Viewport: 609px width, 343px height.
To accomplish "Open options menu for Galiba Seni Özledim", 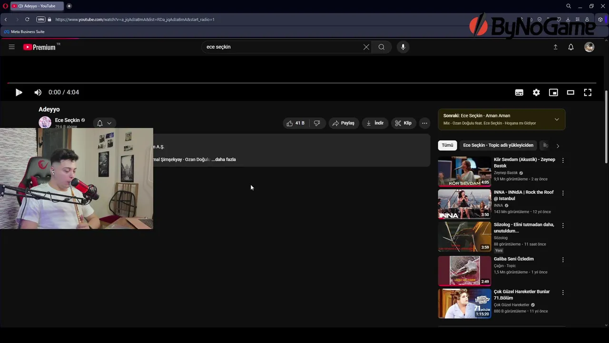I will (563, 260).
